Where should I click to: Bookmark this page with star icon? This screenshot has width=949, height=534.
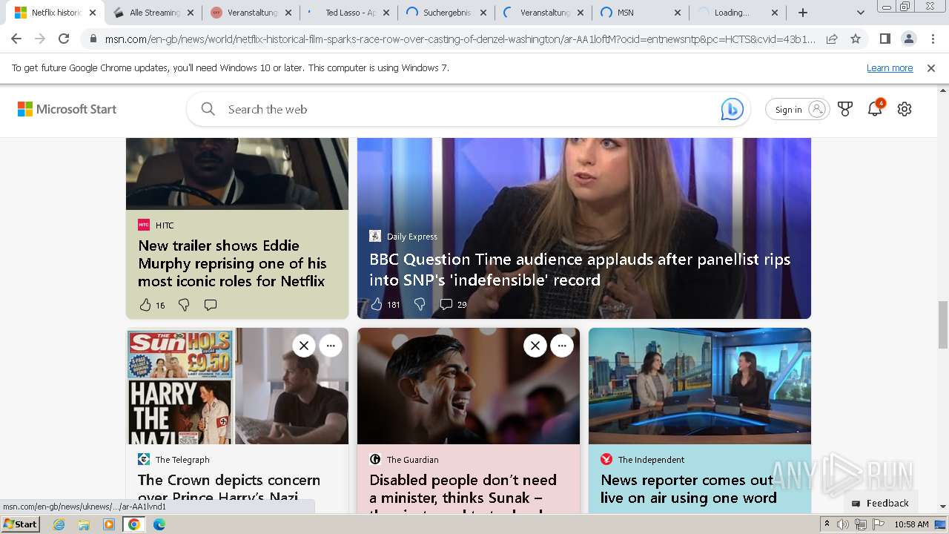click(x=856, y=39)
